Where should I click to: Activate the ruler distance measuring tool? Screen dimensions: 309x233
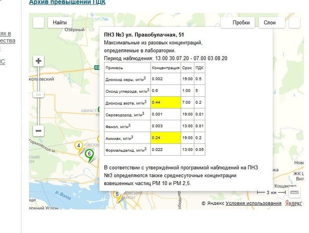pyautogui.click(x=294, y=192)
